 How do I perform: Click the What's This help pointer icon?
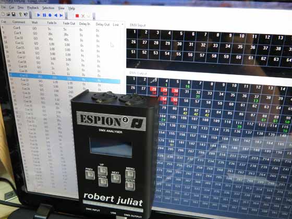(26, 15)
